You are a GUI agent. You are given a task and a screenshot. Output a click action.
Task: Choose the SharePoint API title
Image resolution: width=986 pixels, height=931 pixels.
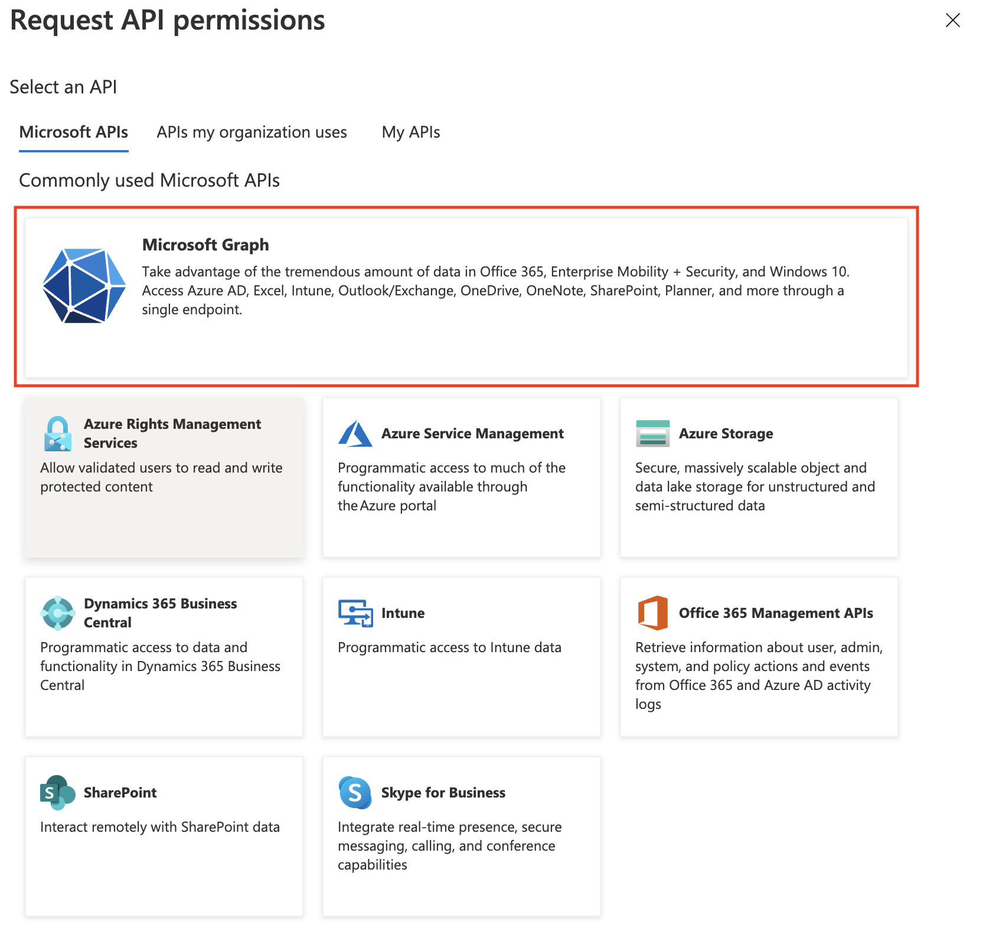(120, 793)
